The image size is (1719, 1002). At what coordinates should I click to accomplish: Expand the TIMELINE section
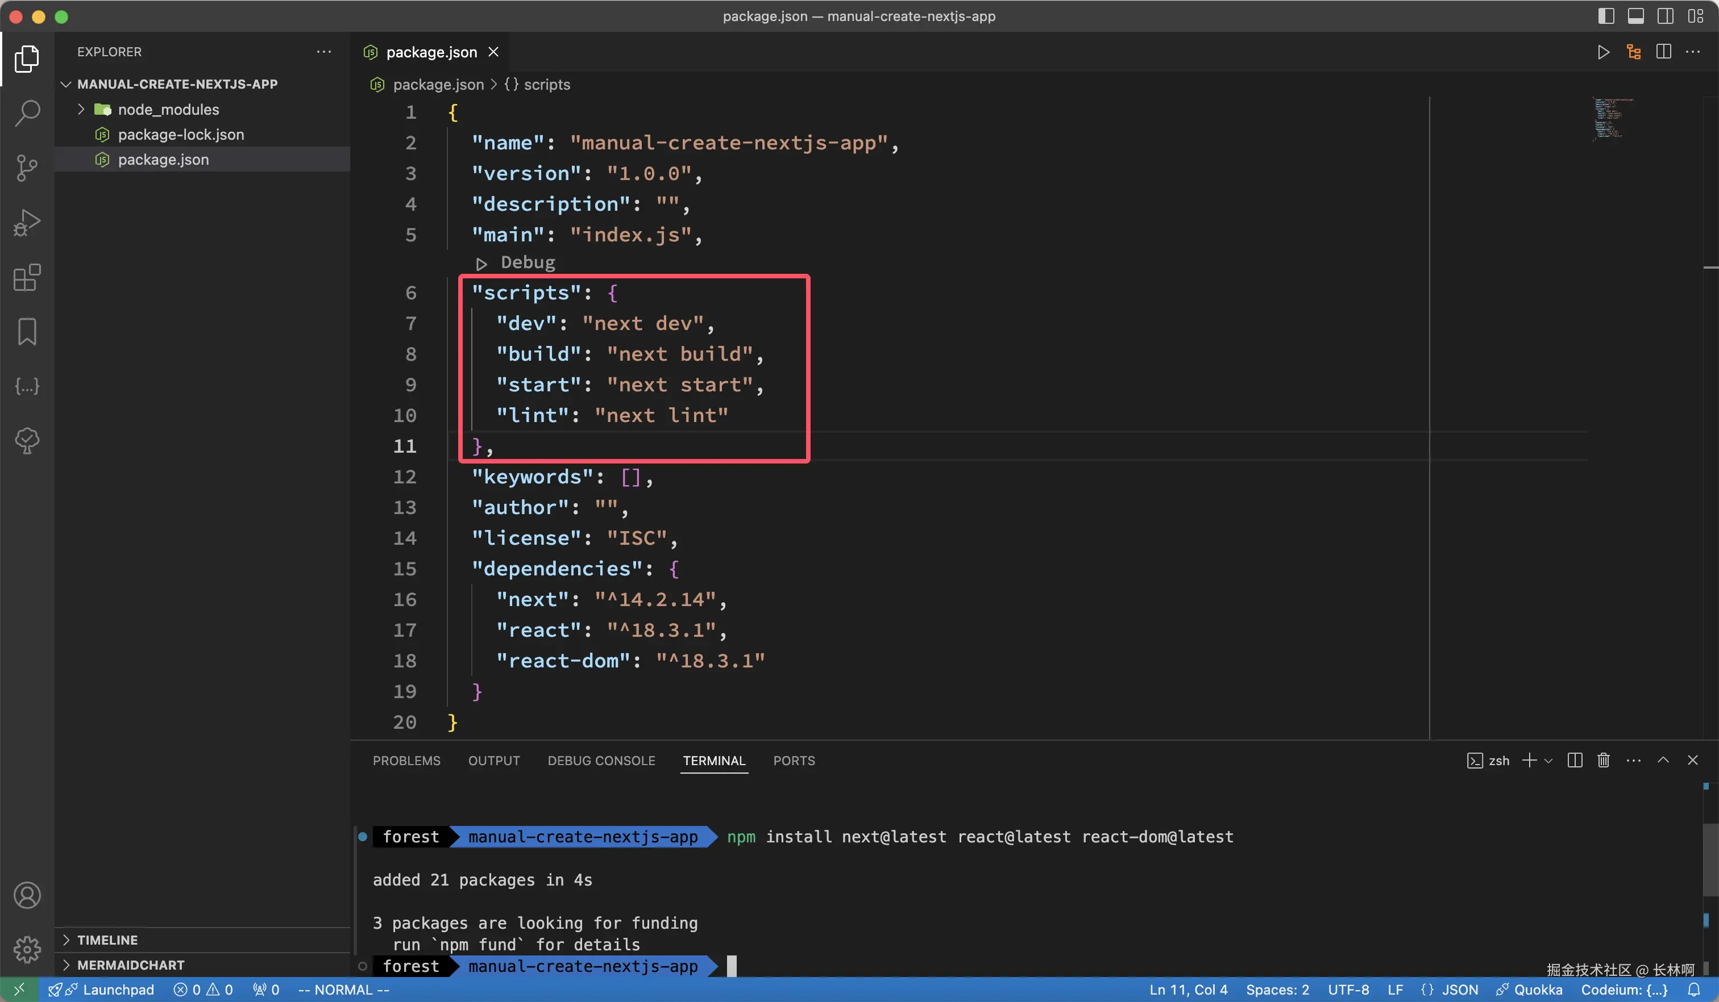tap(107, 940)
